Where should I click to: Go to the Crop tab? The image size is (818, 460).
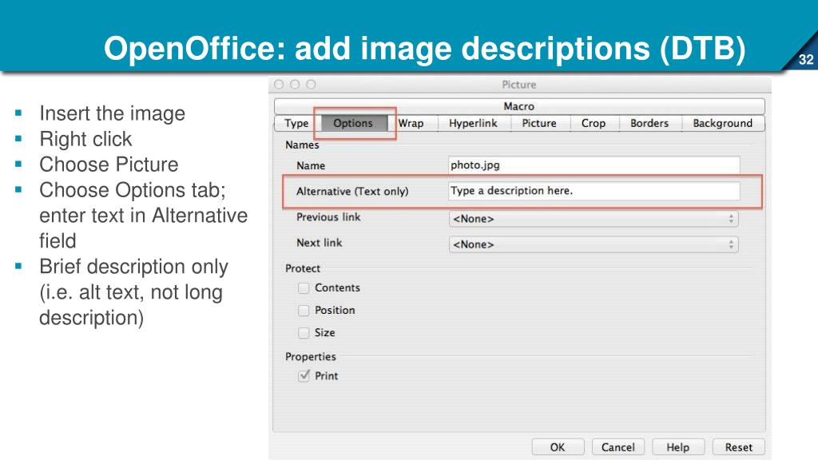tap(594, 124)
